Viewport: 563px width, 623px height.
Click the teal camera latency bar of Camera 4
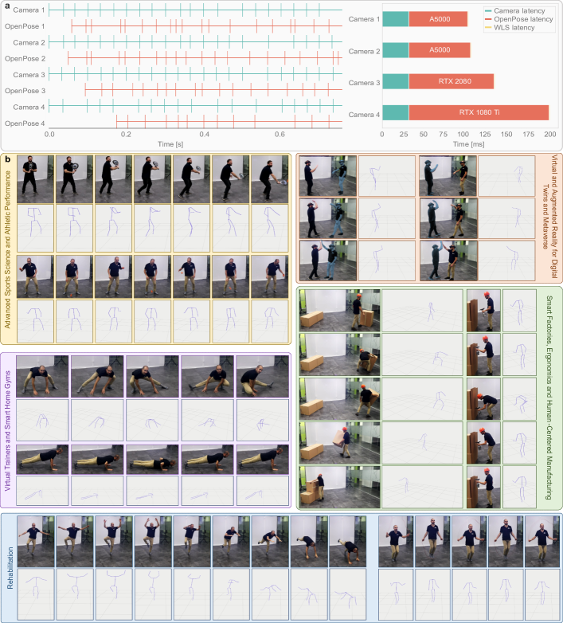coord(396,112)
